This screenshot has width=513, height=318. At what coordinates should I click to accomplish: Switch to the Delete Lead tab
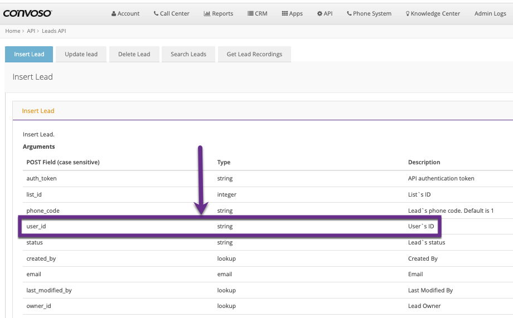(134, 54)
